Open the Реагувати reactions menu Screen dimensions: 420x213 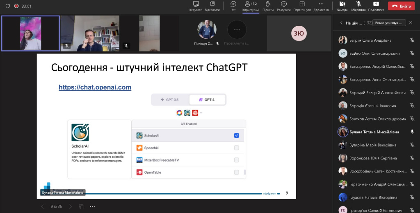(x=284, y=6)
